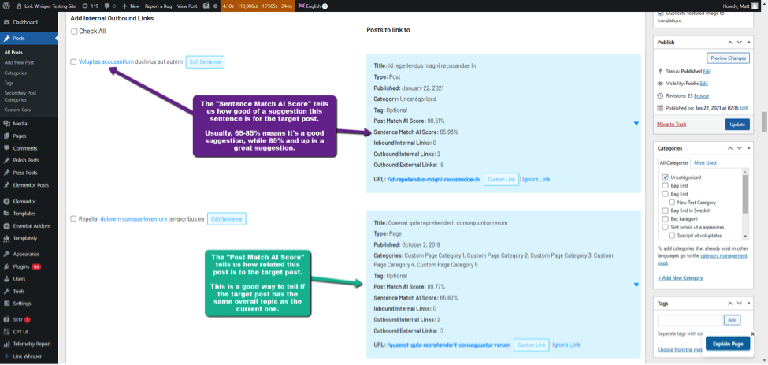The image size is (768, 365).
Task: Click Custom Link for quaerat-quia URL
Action: (532, 345)
